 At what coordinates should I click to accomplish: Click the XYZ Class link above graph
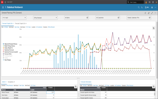(x=28, y=27)
